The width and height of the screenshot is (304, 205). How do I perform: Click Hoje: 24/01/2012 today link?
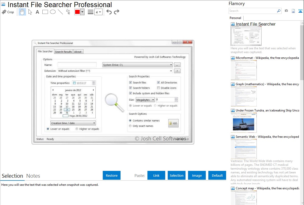pos(78,116)
